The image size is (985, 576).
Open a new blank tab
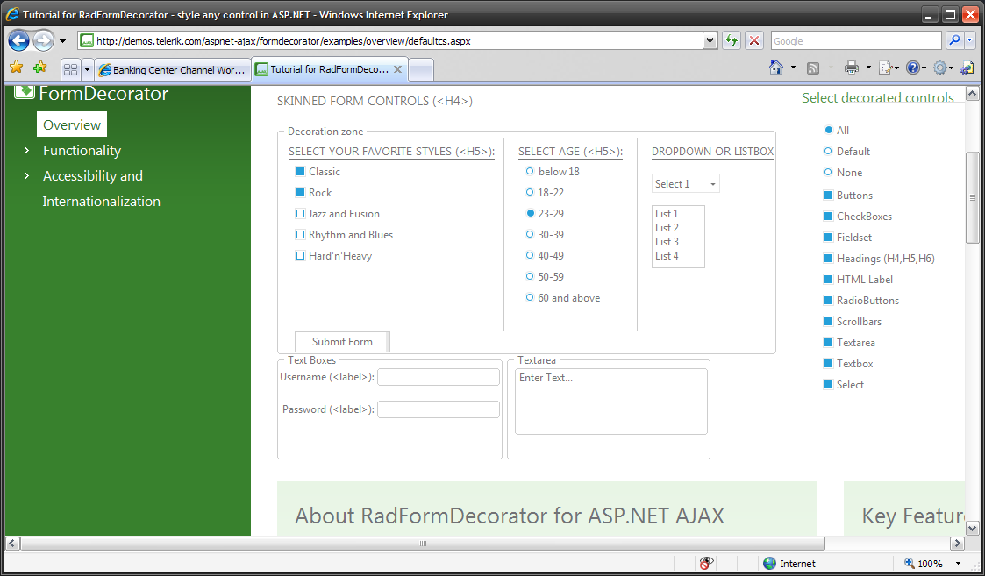(421, 70)
